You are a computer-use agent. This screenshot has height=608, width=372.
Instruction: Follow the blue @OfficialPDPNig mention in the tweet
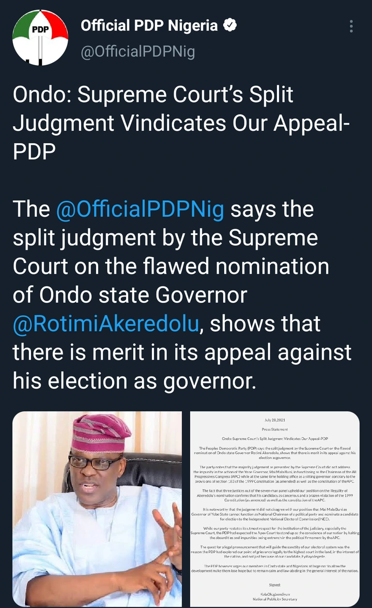coord(141,210)
